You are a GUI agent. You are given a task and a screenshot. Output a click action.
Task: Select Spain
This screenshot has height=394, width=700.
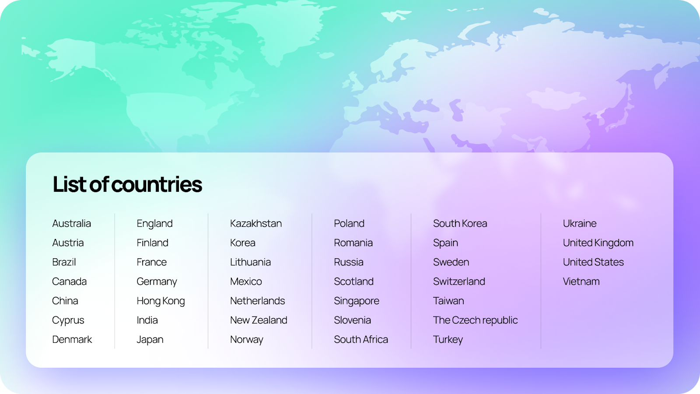coord(446,243)
